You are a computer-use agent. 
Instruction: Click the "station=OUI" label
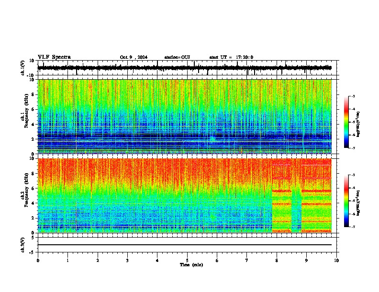pyautogui.click(x=177, y=57)
